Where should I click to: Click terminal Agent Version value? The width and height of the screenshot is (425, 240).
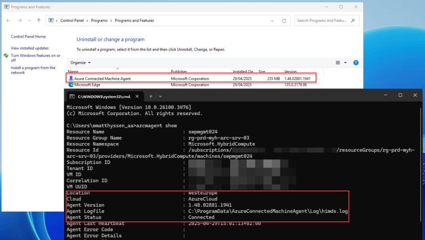210,205
